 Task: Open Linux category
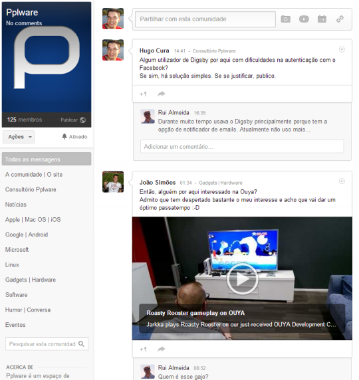(x=12, y=264)
